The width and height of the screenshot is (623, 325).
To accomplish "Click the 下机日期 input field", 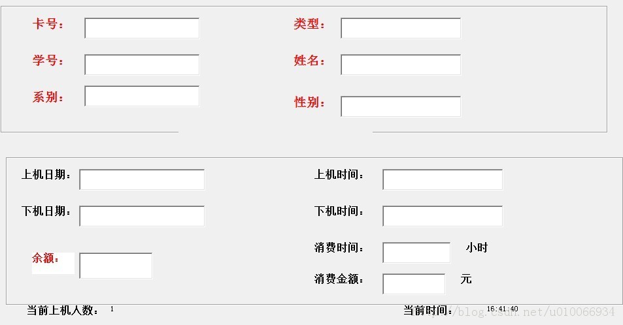I will 142,216.
